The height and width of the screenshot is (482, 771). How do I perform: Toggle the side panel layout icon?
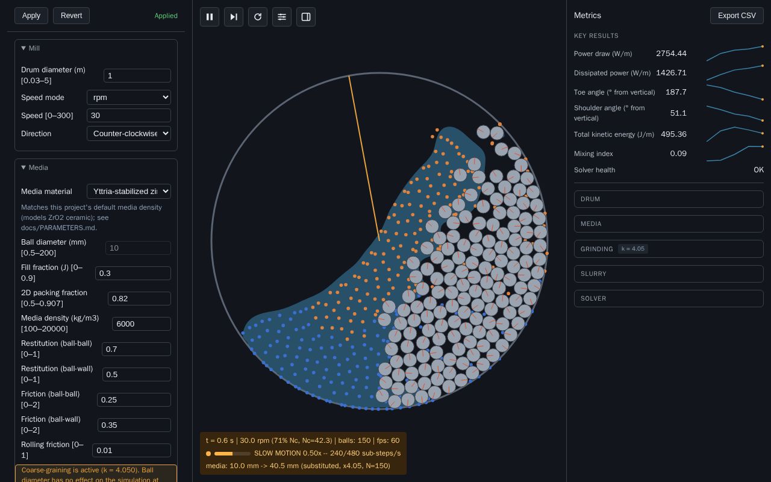click(306, 17)
